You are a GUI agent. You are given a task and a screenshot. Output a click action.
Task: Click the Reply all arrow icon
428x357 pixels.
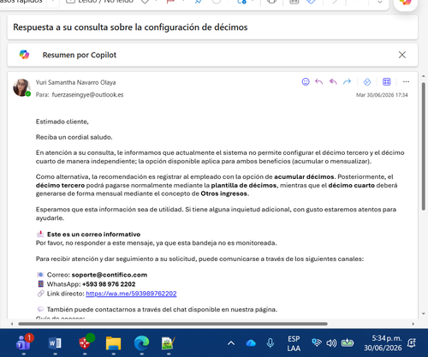(x=333, y=82)
